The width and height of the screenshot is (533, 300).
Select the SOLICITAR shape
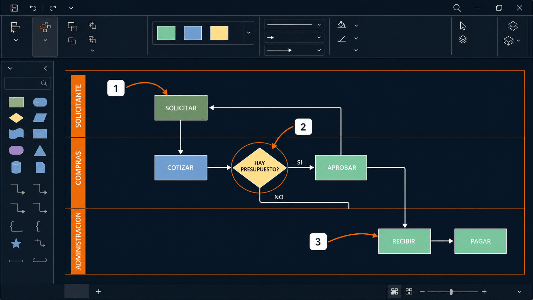pos(181,108)
